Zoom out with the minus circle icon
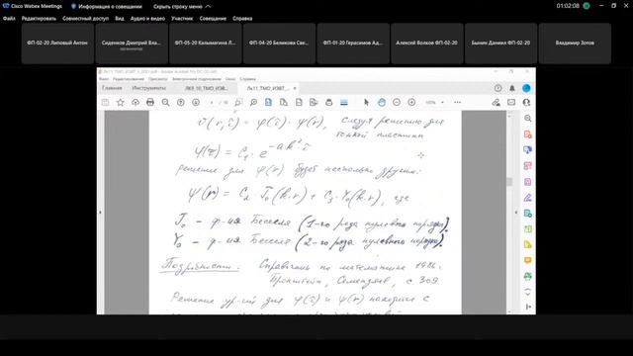The image size is (633, 356). pos(397,103)
